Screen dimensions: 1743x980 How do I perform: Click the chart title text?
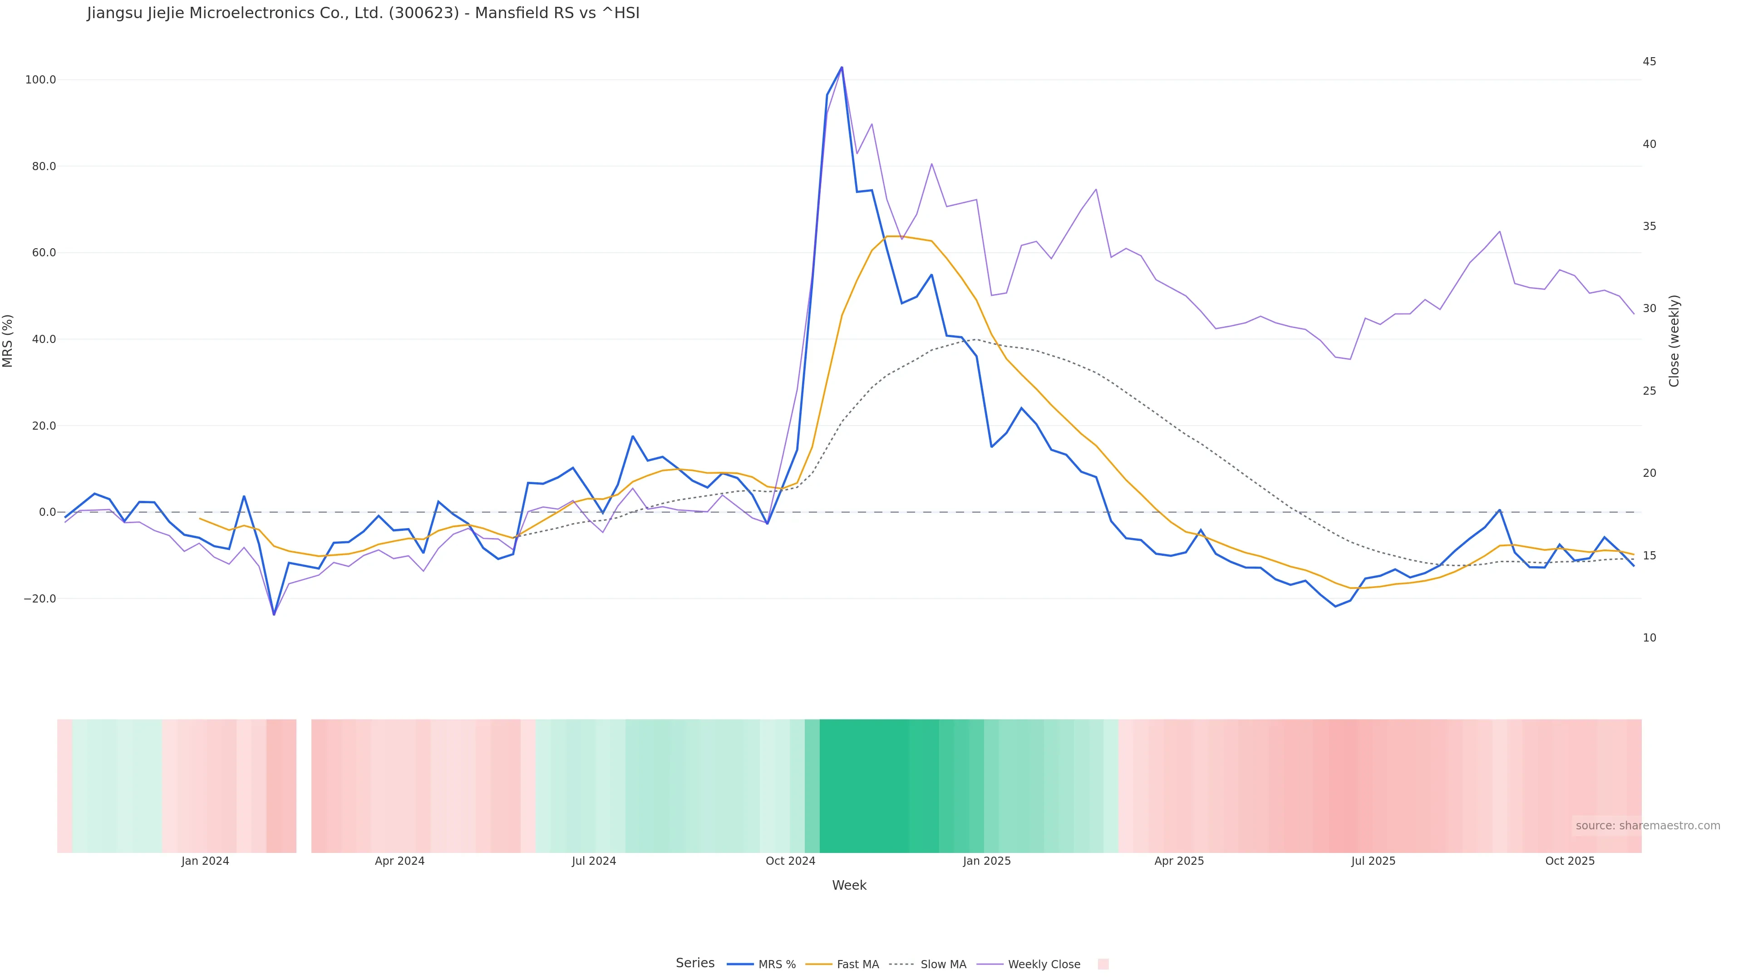click(x=363, y=14)
